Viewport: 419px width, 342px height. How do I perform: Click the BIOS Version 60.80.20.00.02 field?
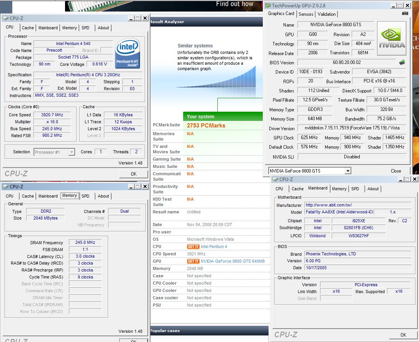click(347, 62)
